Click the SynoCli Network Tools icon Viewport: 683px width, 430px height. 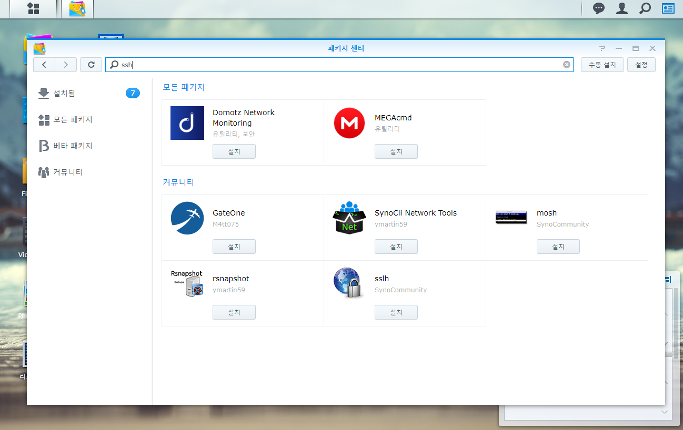point(349,218)
